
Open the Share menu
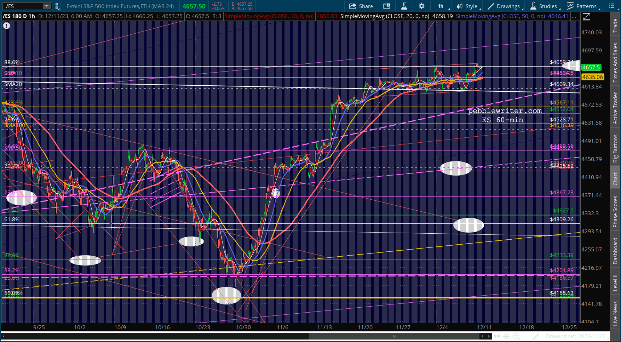pos(361,6)
